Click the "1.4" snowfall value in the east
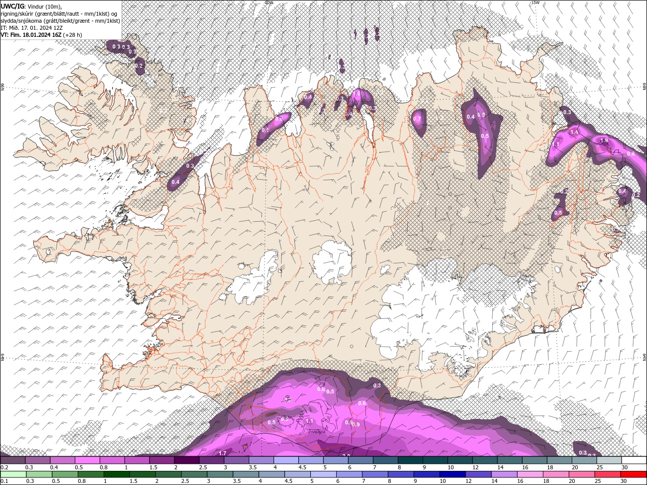Image resolution: width=647 pixels, height=485 pixels. click(574, 132)
